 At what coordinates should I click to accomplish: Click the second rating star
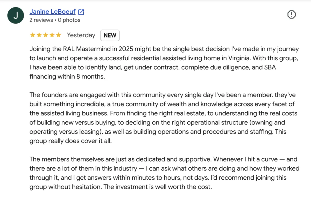point(39,35)
